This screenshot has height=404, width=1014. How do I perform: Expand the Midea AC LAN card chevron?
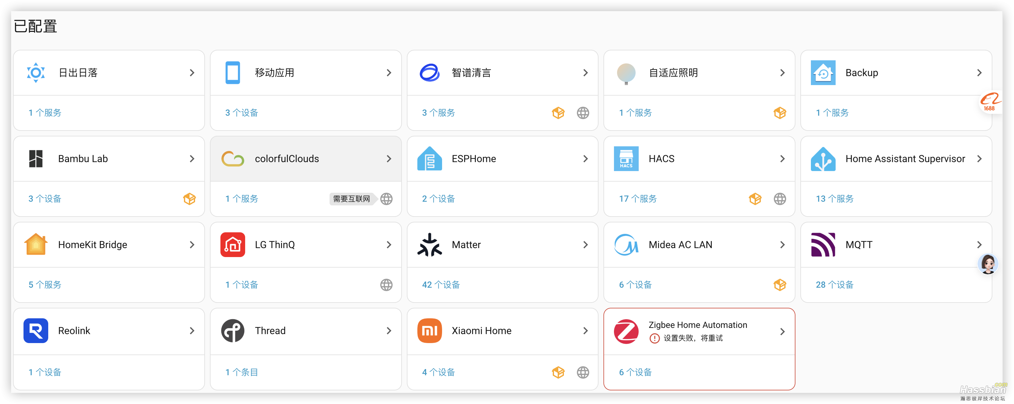pos(782,244)
